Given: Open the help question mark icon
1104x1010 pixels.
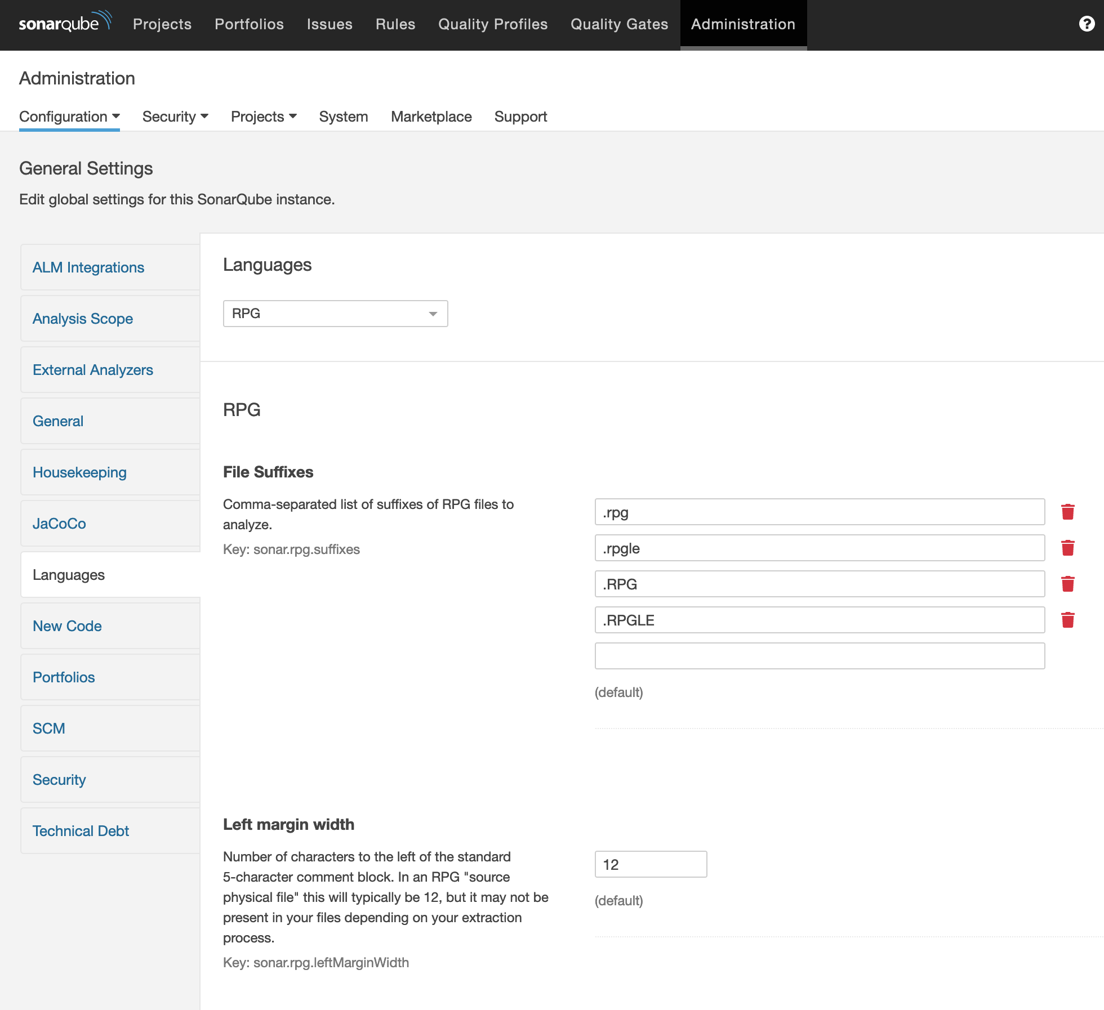Looking at the screenshot, I should 1087,24.
